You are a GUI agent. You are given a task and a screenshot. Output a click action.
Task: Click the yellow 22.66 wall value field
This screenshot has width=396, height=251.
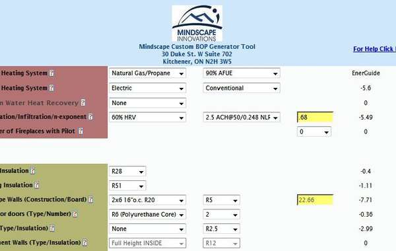coord(315,199)
